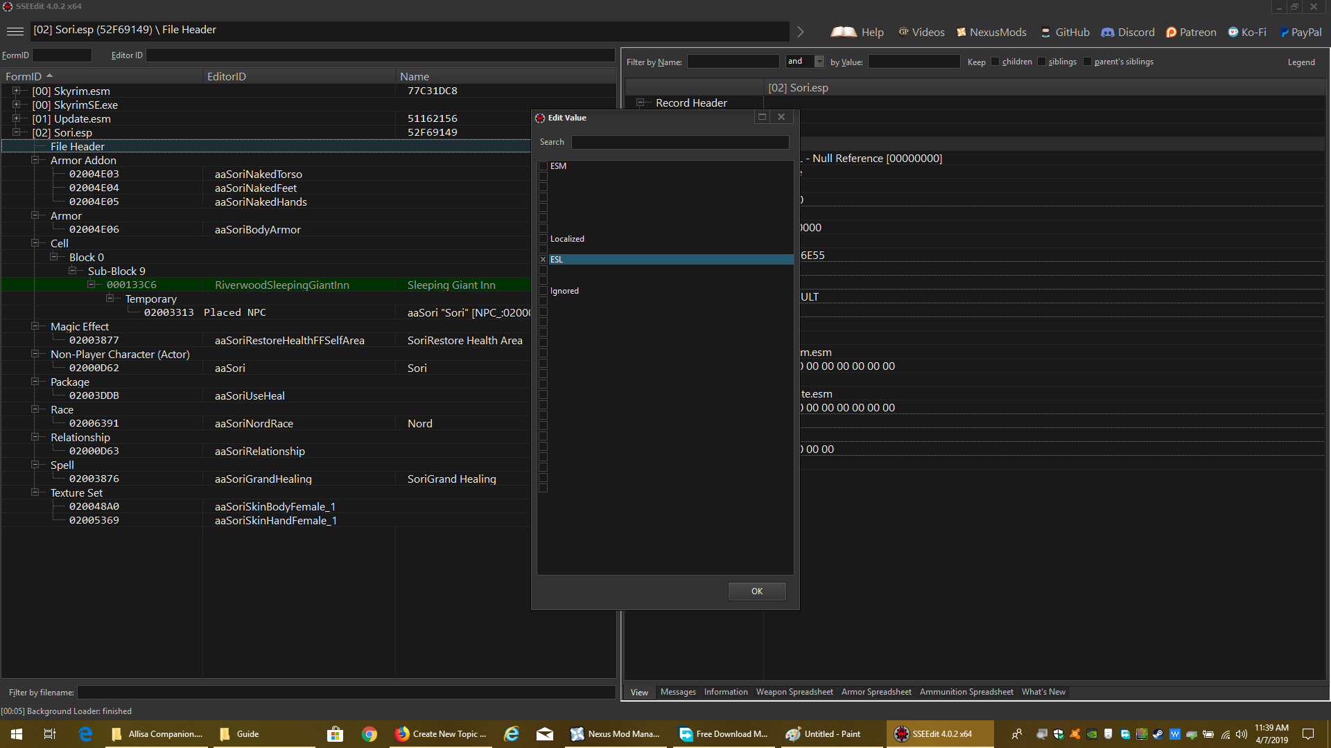The width and height of the screenshot is (1331, 748).
Task: Open the GitHub link icon
Action: coord(1046,32)
